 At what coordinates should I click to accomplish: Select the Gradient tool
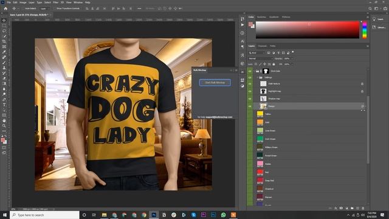point(4,84)
